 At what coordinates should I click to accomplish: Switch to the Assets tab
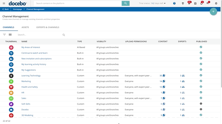tap(25, 27)
